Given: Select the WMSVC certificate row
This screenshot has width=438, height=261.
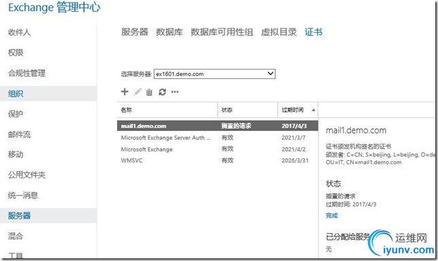Looking at the screenshot, I should point(218,161).
